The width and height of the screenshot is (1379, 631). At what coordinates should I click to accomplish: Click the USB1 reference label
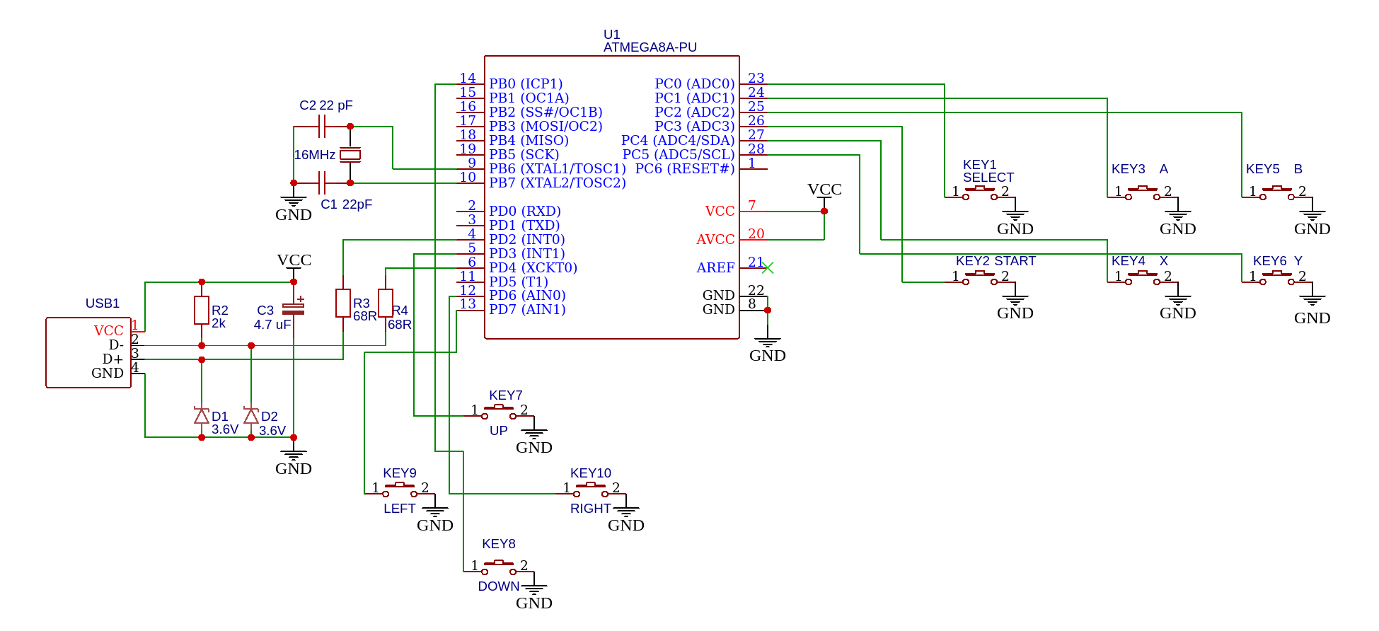pyautogui.click(x=103, y=303)
